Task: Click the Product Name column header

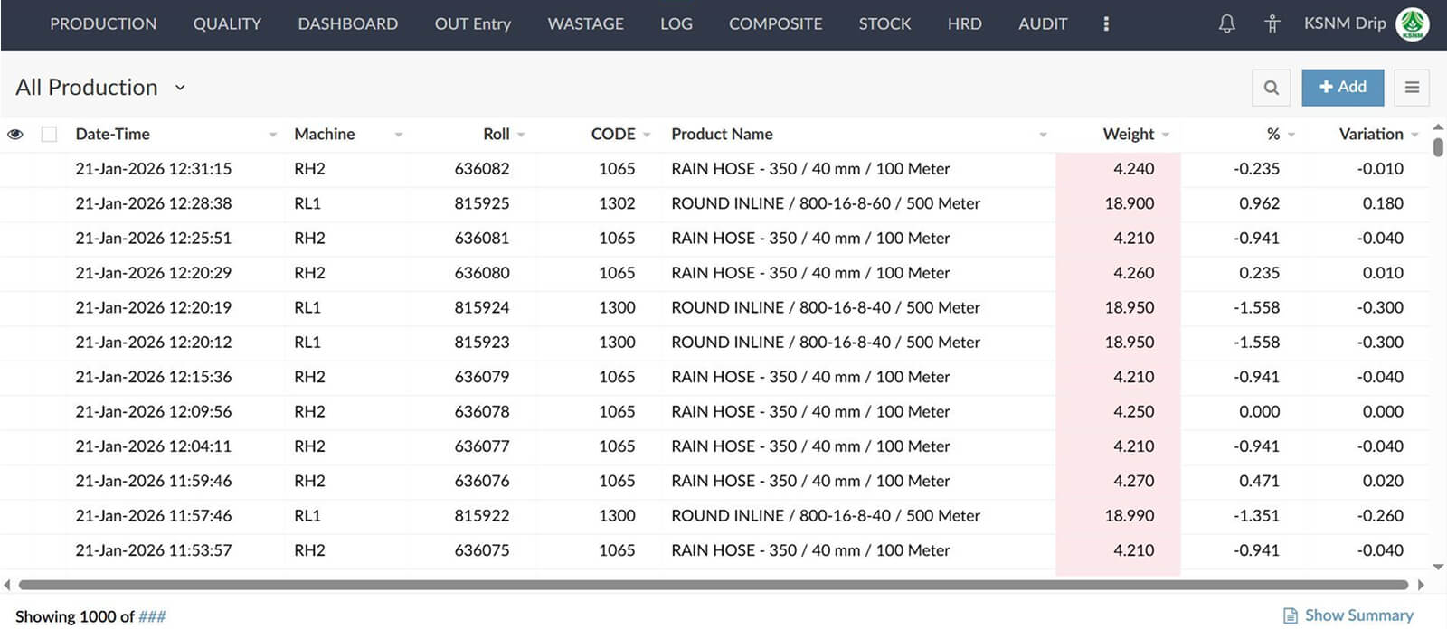Action: (722, 134)
